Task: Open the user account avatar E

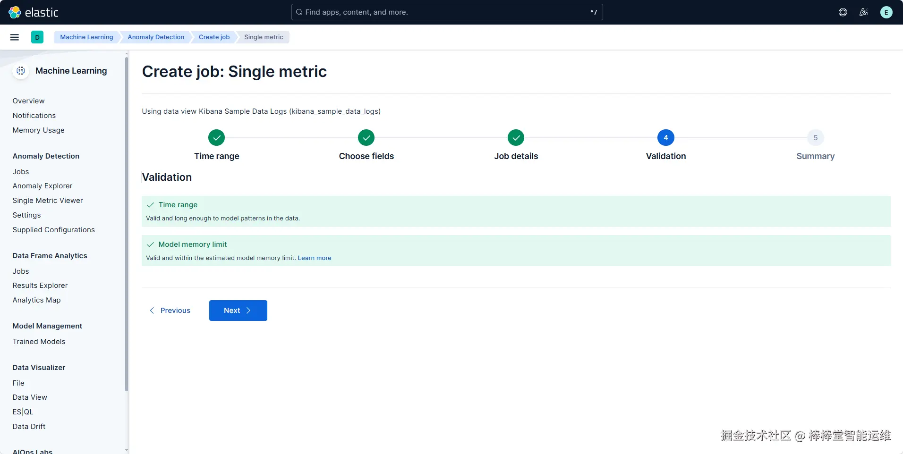Action: point(886,12)
